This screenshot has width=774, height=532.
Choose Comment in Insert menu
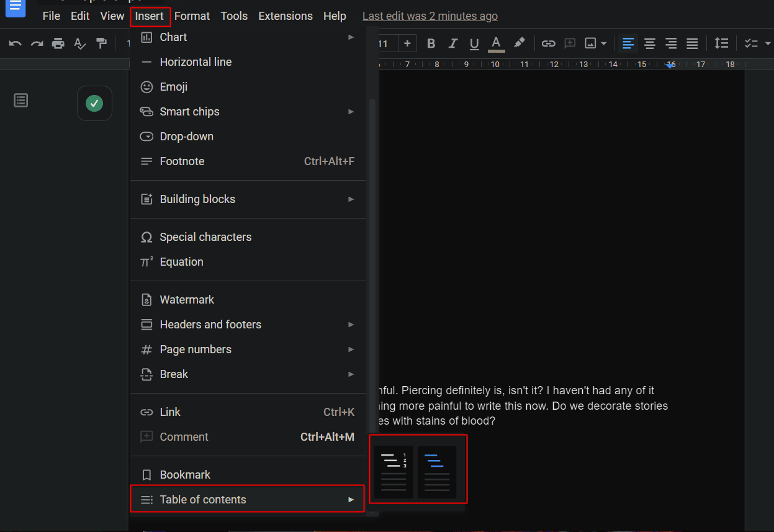[x=248, y=437]
